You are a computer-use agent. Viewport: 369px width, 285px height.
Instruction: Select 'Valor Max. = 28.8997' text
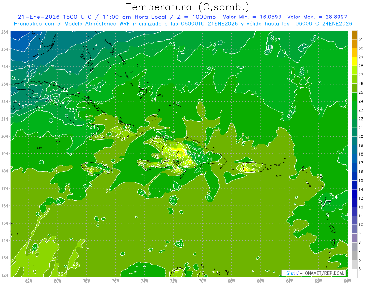click(x=317, y=17)
